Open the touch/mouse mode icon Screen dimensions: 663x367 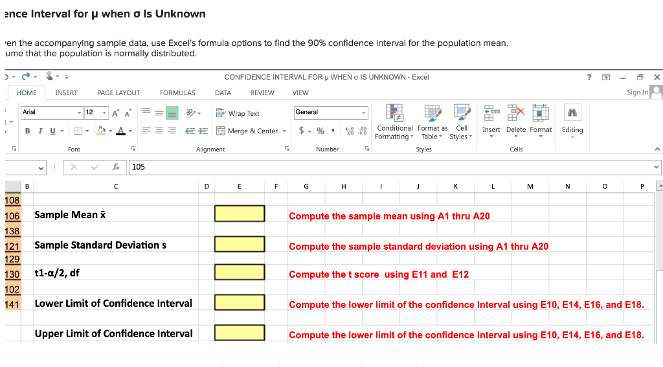49,76
